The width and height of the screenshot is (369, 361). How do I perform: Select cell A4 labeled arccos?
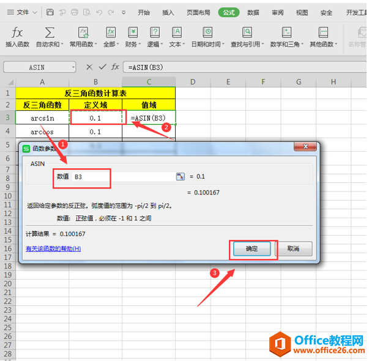pos(42,132)
